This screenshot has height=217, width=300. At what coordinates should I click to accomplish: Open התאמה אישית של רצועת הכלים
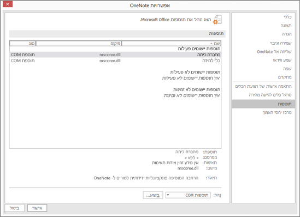tap(263, 86)
